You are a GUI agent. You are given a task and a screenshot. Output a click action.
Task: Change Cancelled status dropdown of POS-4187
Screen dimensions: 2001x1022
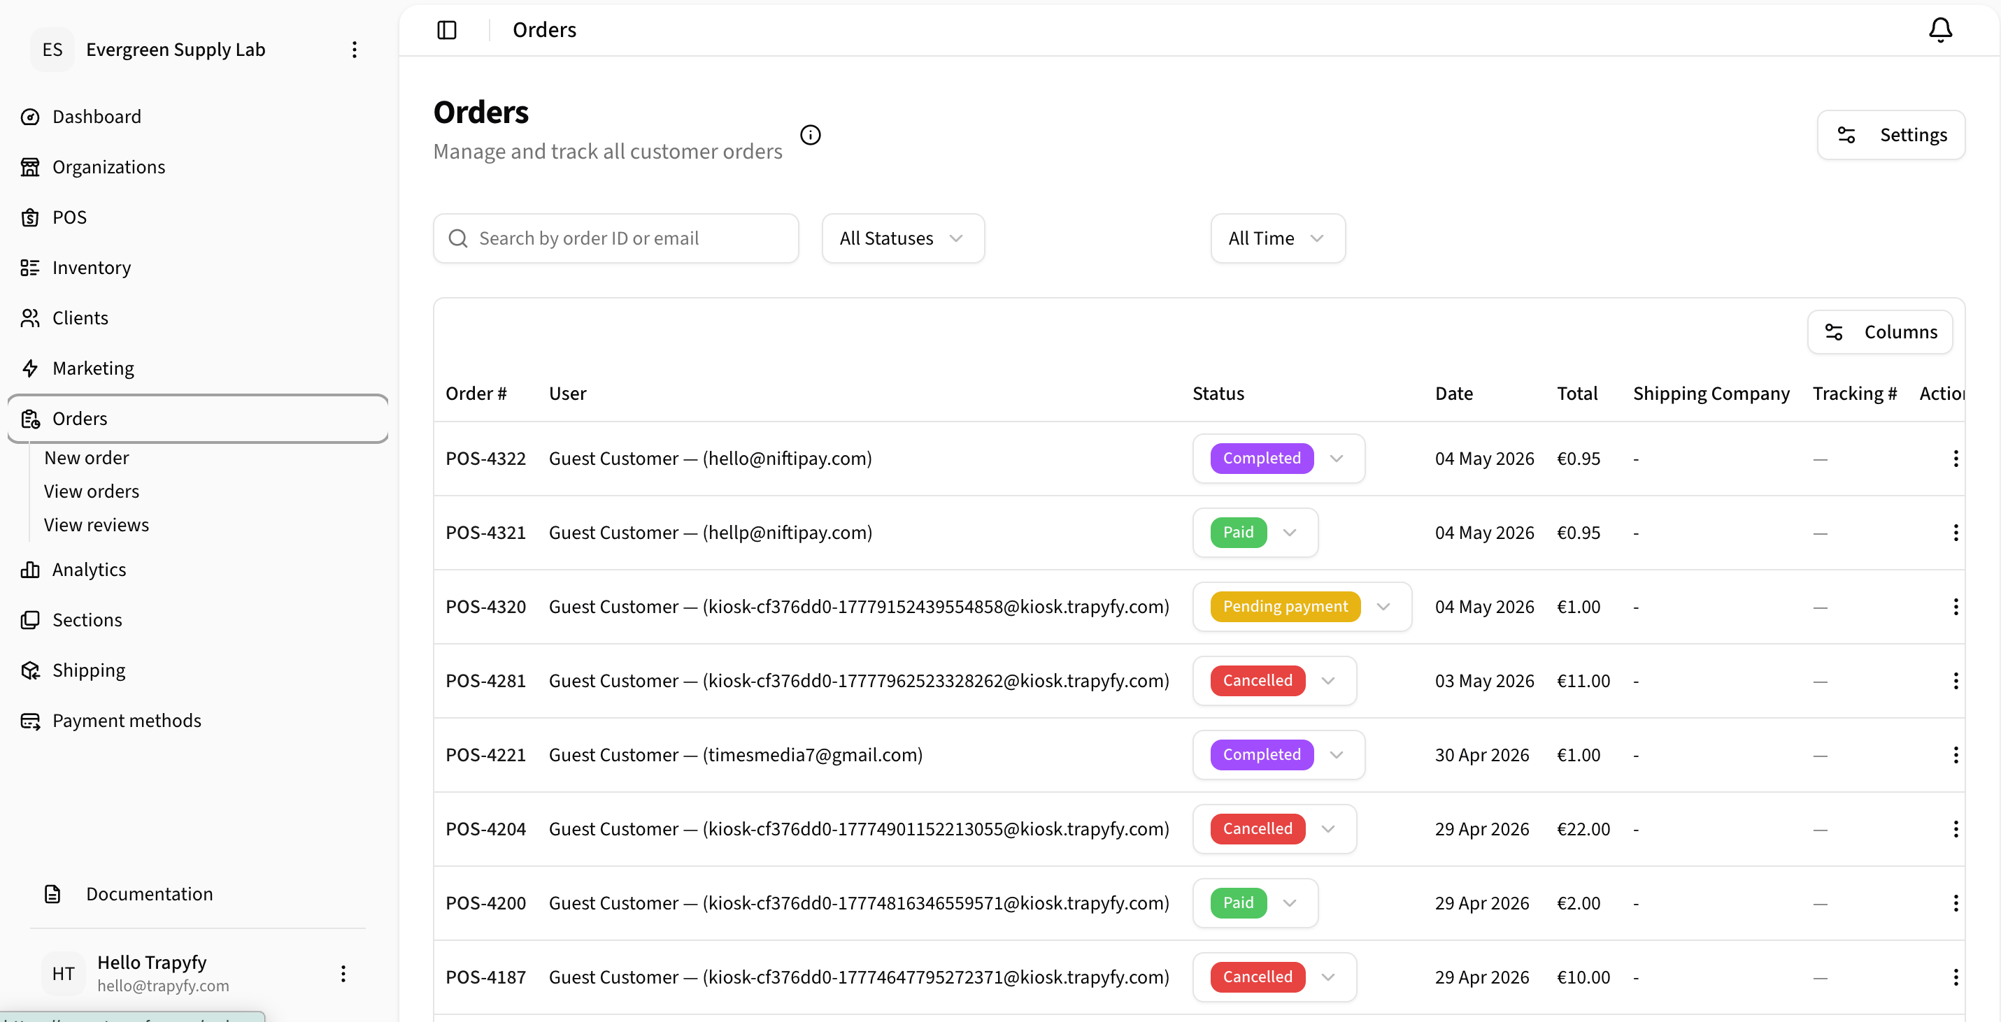tap(1275, 977)
